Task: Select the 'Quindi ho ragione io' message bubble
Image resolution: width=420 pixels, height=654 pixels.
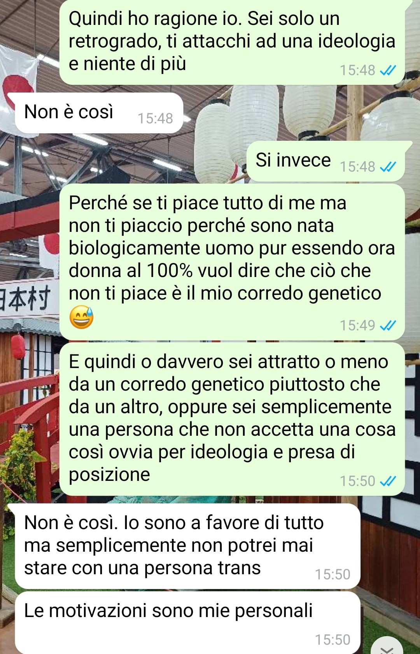Action: (x=232, y=42)
